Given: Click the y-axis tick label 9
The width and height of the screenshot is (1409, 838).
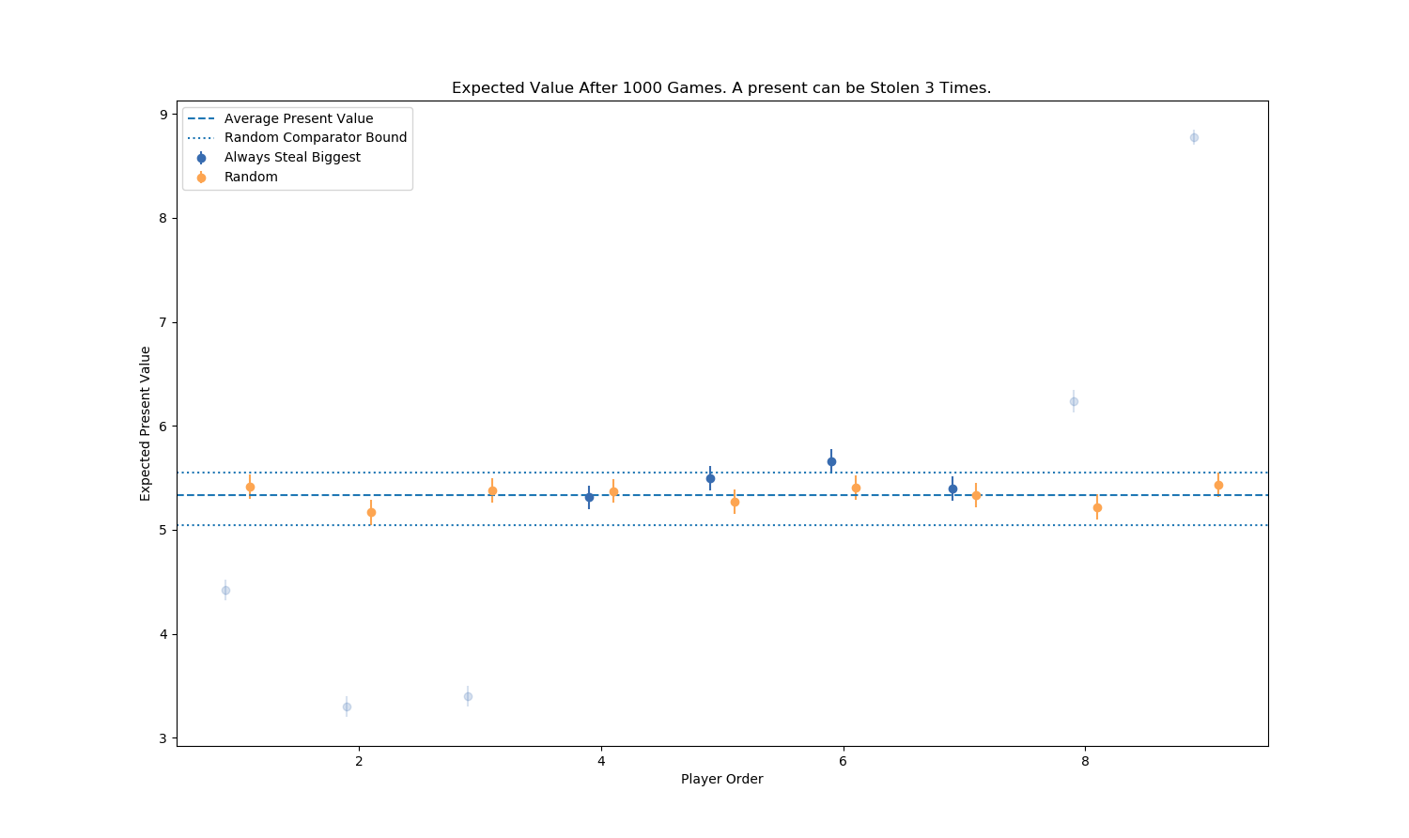Looking at the screenshot, I should (x=163, y=115).
